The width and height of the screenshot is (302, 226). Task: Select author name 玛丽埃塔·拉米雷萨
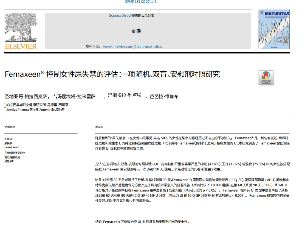click(76, 97)
